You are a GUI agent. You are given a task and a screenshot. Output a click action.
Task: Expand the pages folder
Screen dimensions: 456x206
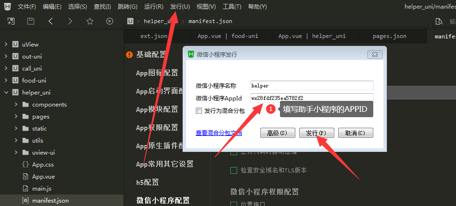tap(16, 117)
